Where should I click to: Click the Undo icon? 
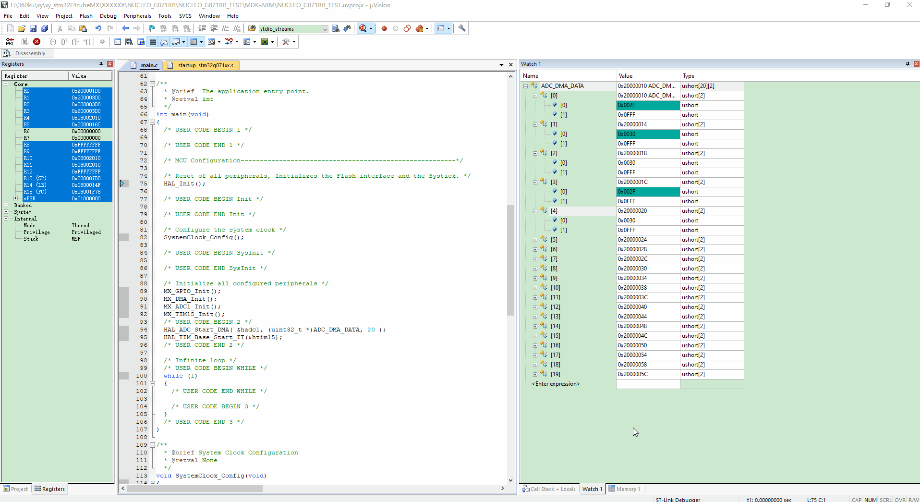coord(98,28)
